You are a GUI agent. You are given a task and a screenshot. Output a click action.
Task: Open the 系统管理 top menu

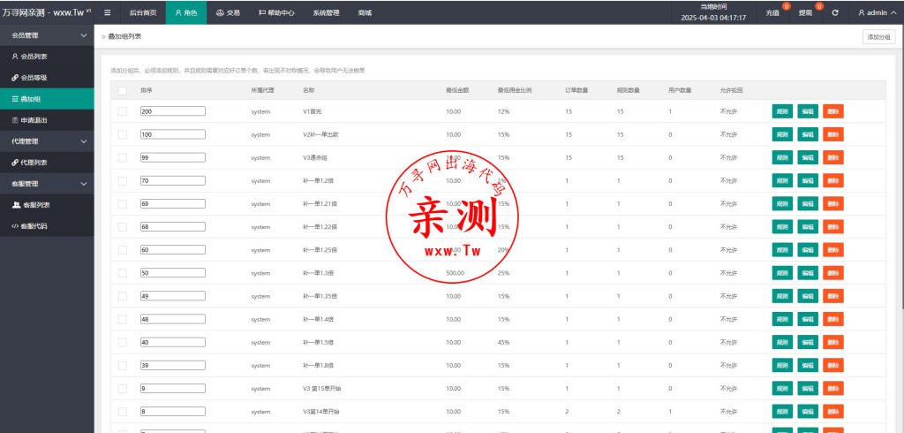point(326,12)
